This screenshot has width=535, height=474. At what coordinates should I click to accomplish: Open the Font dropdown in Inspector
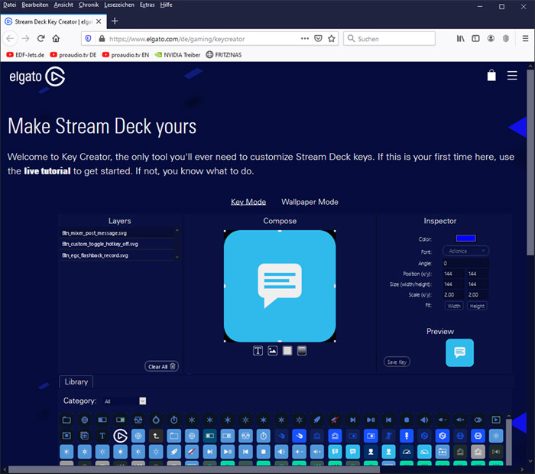(x=465, y=250)
